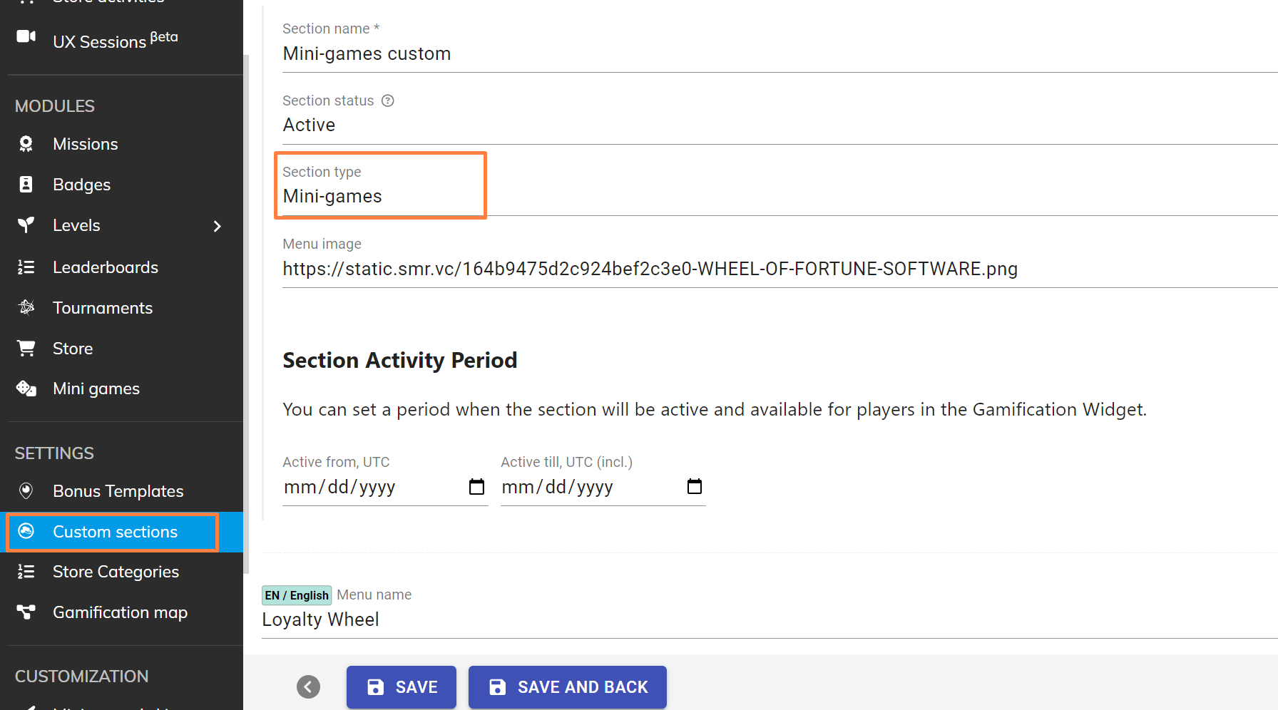1278x710 pixels.
Task: Click the Gamification map icon
Action: tap(26, 612)
